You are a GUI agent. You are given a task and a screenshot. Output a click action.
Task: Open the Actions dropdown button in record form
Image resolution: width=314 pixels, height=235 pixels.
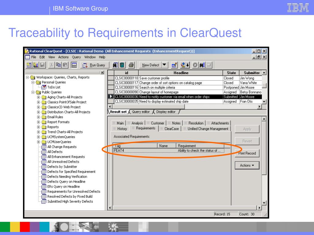[247, 166]
